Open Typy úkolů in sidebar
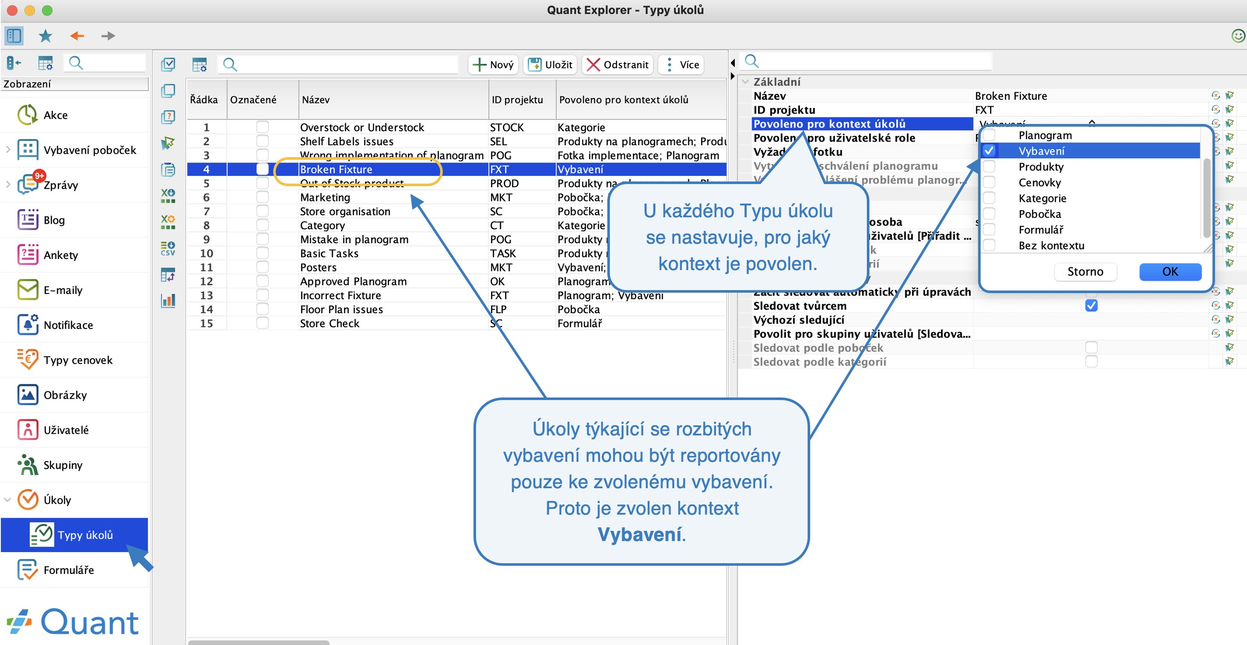This screenshot has height=645, width=1247. [x=75, y=535]
